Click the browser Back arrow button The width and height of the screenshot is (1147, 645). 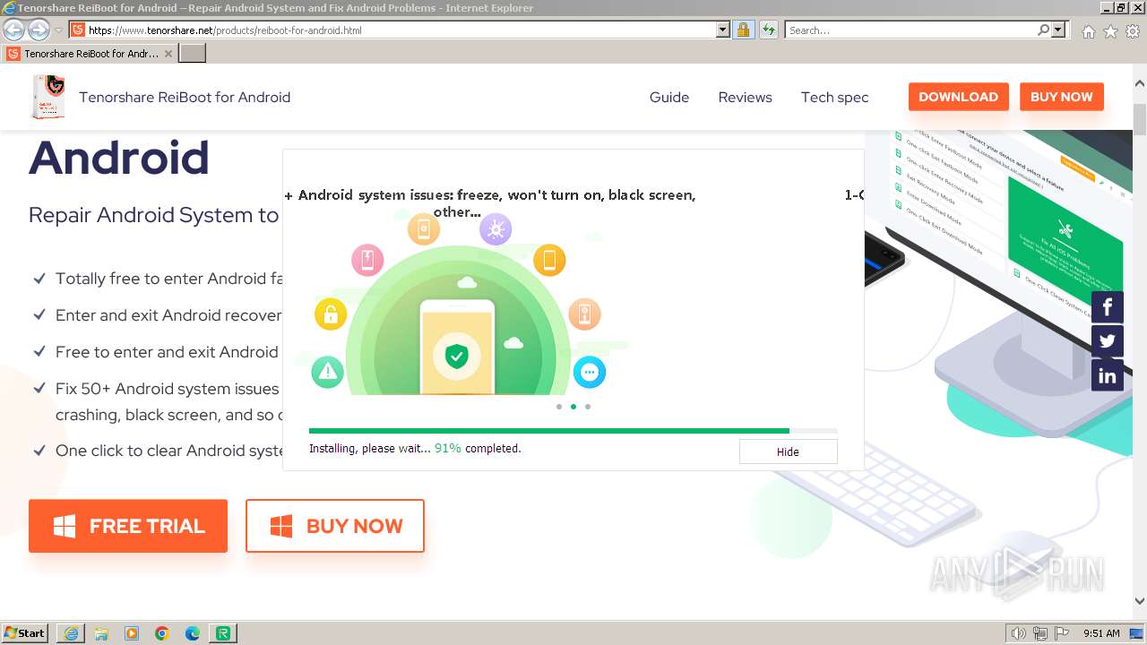14,30
